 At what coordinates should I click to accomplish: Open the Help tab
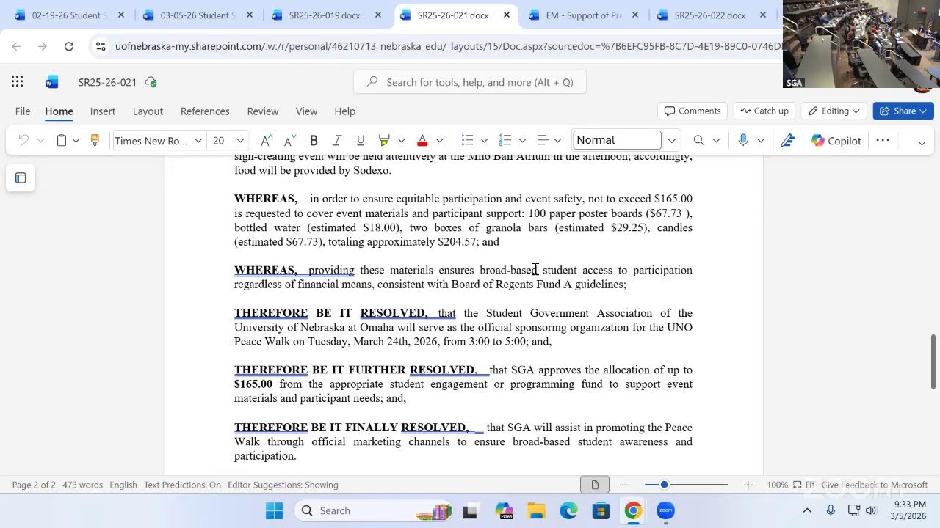click(345, 111)
